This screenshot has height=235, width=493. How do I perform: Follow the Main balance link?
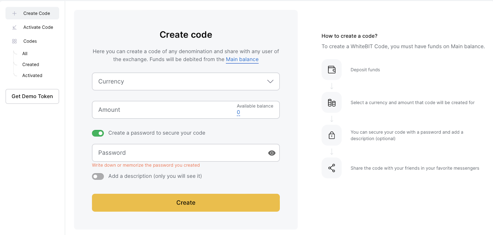pyautogui.click(x=242, y=59)
